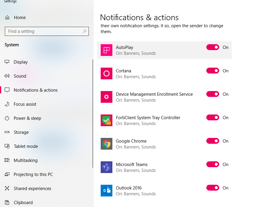
Task: Click the Cortana circle icon
Action: 107,73
